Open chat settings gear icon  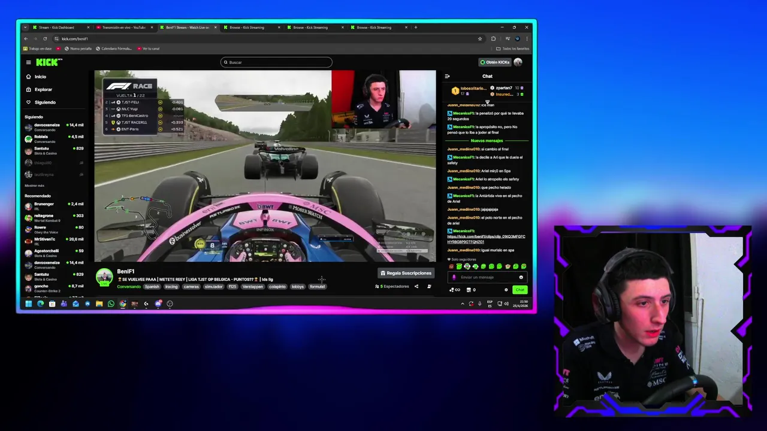pos(506,290)
